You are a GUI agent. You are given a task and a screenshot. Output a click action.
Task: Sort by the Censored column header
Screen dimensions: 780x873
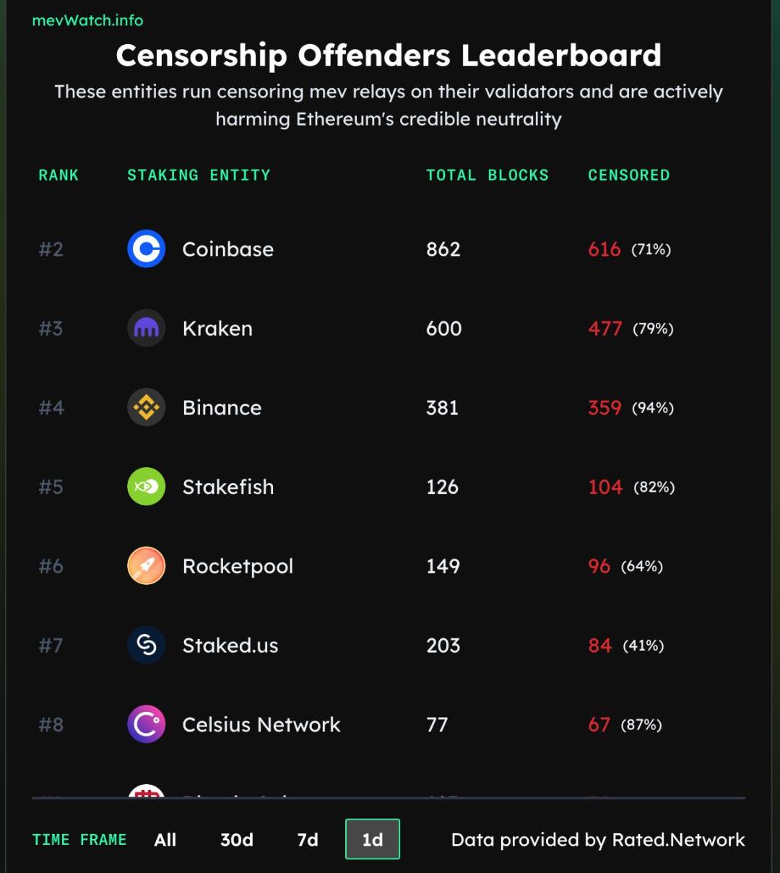click(x=628, y=175)
